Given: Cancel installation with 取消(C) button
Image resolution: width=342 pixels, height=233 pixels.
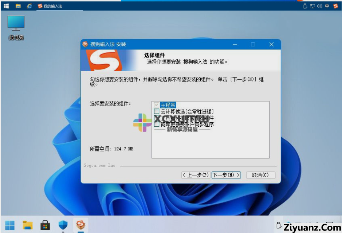Looking at the screenshot, I should point(260,175).
